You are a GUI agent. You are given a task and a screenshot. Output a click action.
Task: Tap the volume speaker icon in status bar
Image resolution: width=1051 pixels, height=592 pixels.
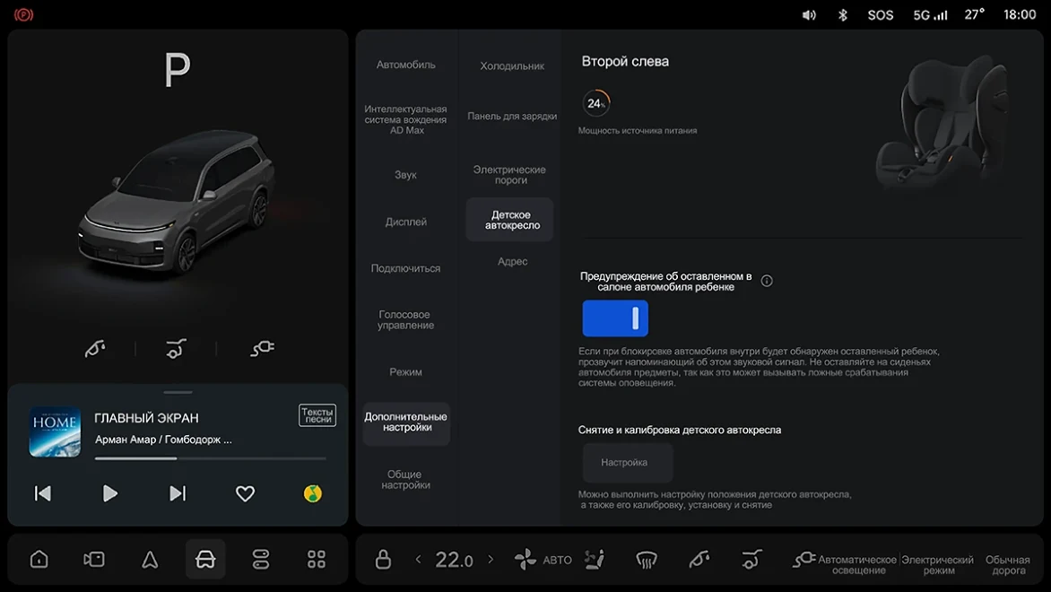(x=809, y=14)
